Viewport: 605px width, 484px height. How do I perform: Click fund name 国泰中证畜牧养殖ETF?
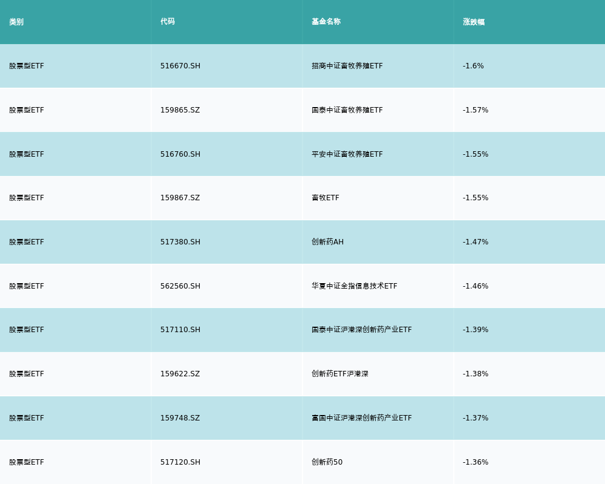pyautogui.click(x=347, y=110)
